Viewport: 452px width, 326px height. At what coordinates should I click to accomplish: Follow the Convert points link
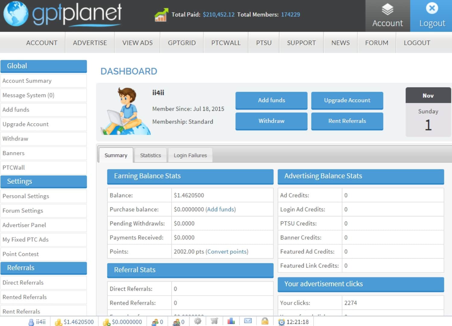[227, 252]
